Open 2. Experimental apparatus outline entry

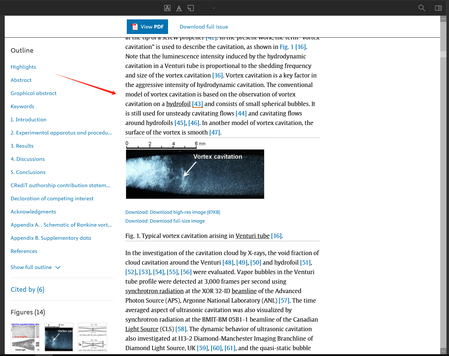(61, 133)
